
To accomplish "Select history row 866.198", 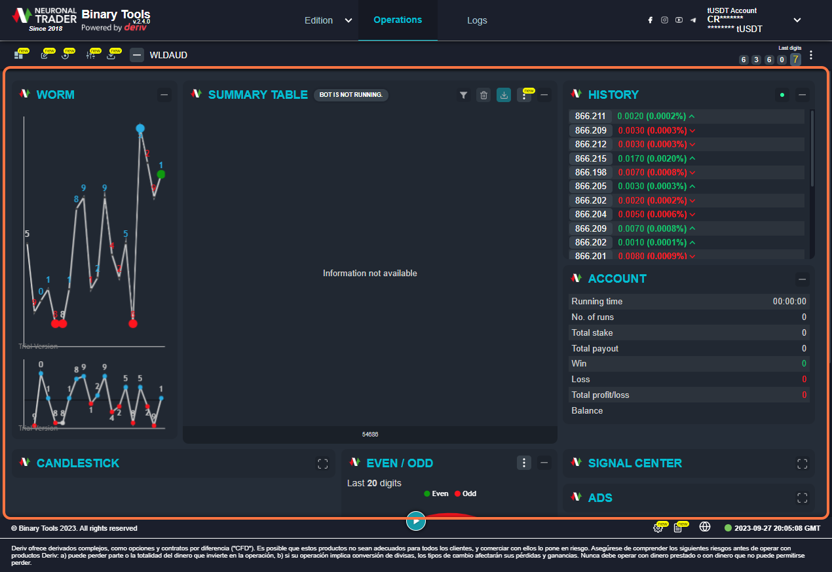I will (x=687, y=172).
